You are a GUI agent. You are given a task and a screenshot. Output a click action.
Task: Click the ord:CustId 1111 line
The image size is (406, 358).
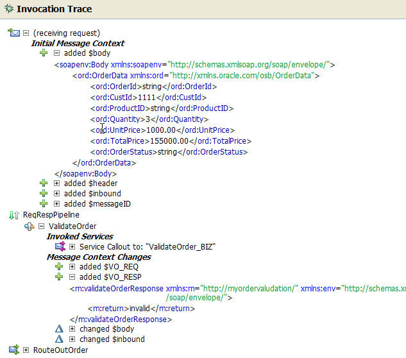click(x=148, y=98)
